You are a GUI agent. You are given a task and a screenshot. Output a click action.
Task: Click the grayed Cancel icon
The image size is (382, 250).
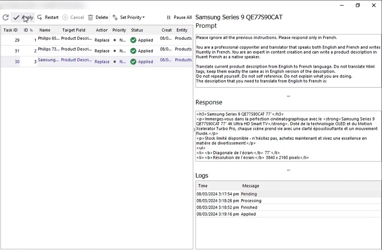65,17
